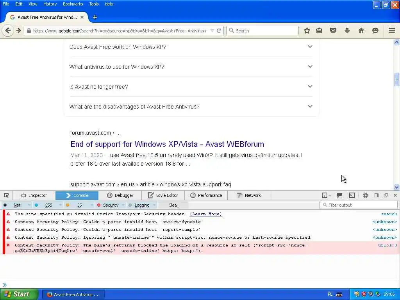This screenshot has width=400, height=300.
Task: Open the Firefox hamburger menu
Action: (x=392, y=30)
